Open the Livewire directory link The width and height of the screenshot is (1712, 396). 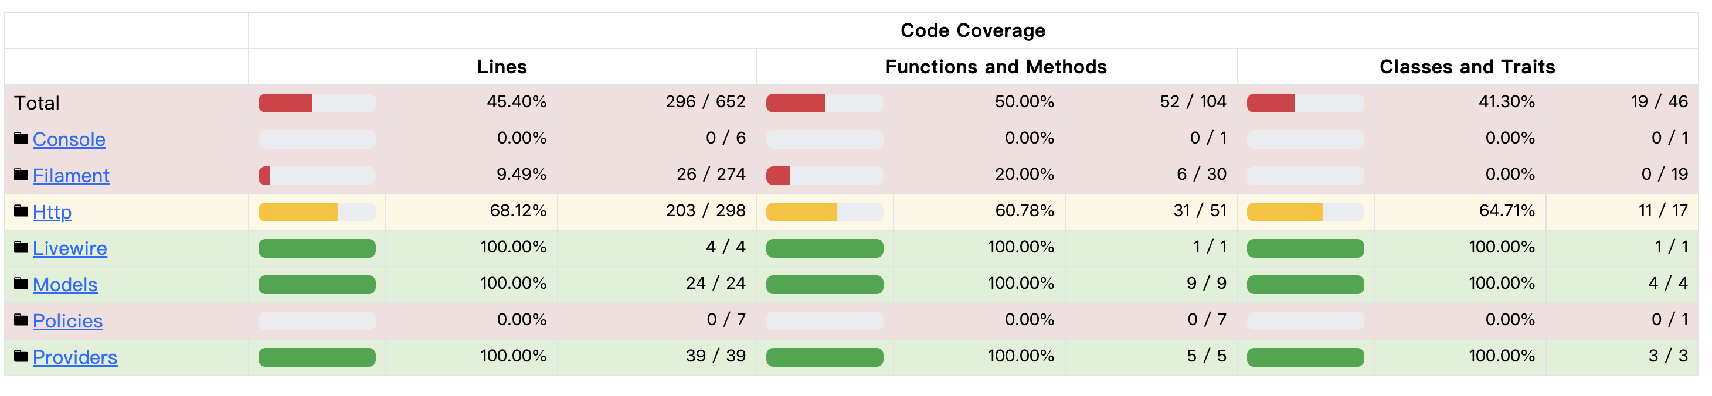70,248
